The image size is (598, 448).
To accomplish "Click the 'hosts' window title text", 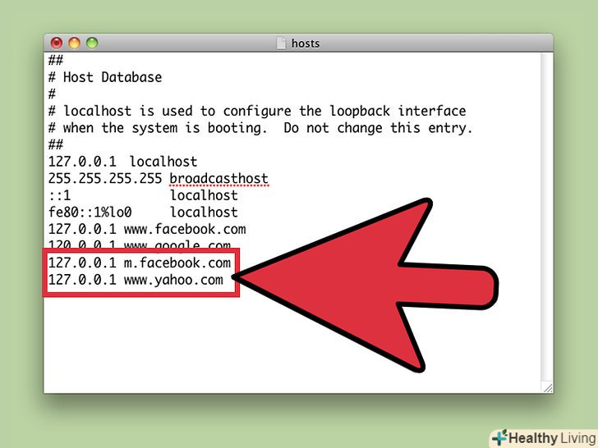I will (306, 43).
